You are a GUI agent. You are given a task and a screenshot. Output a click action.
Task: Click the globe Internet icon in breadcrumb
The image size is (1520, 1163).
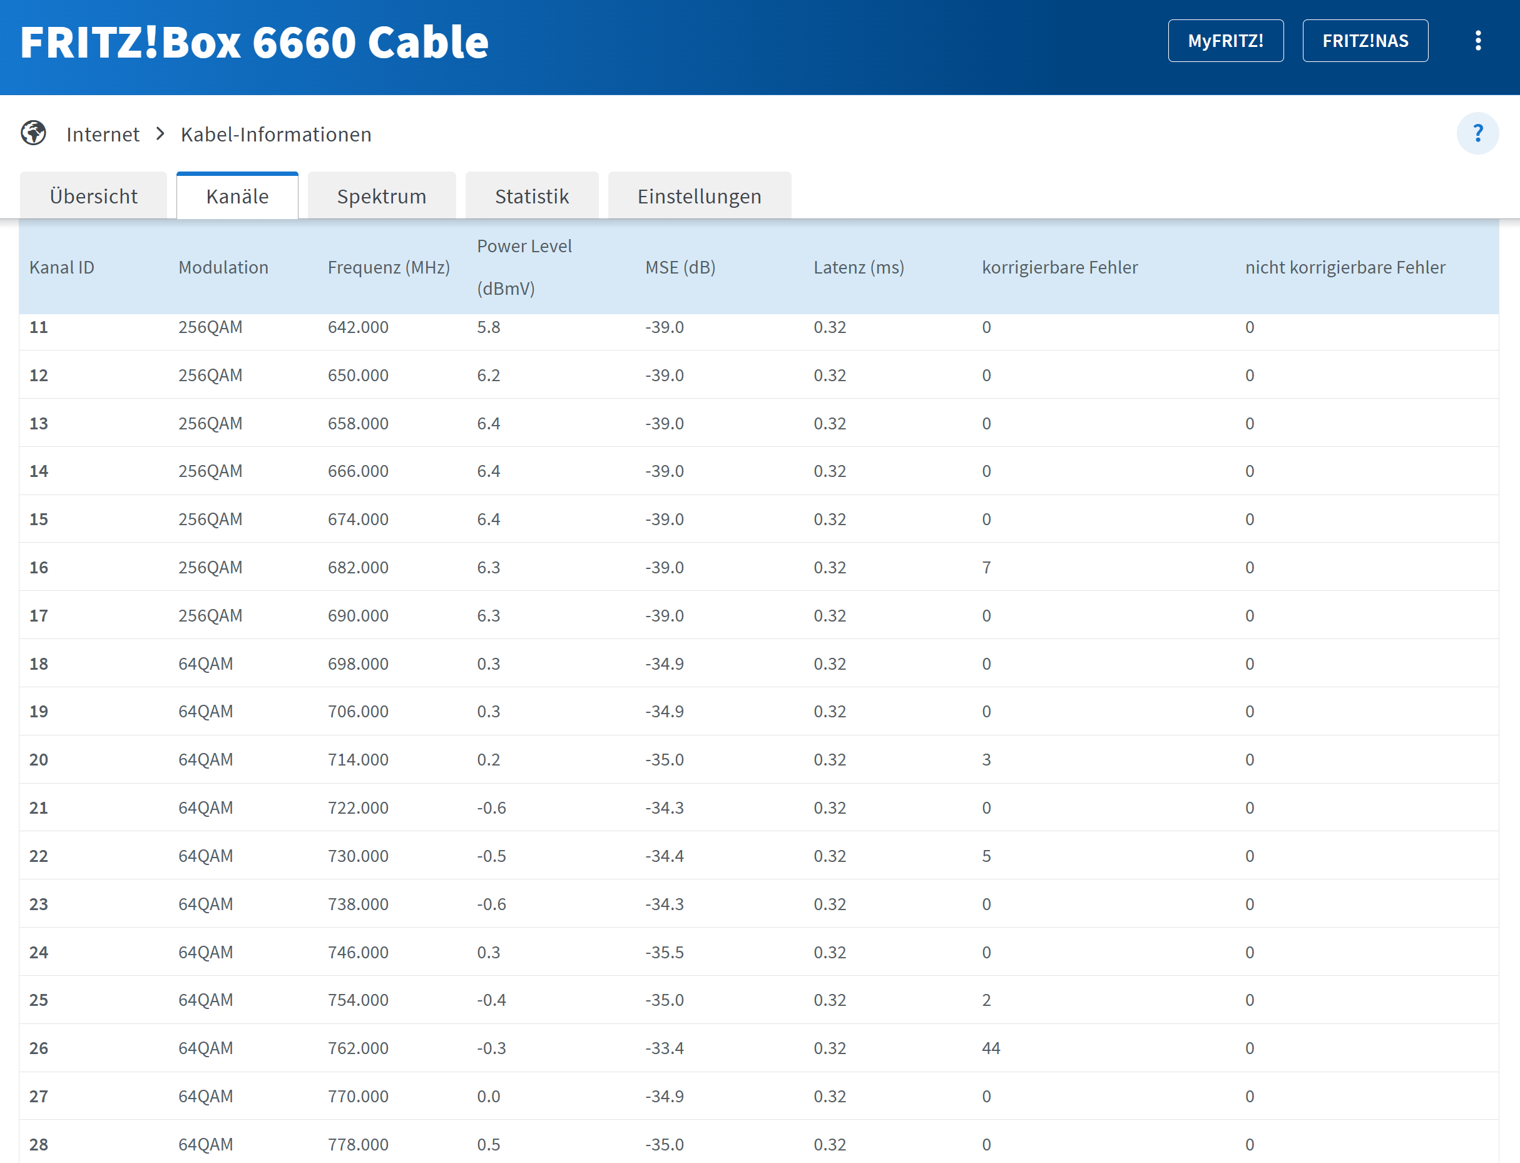(x=33, y=133)
